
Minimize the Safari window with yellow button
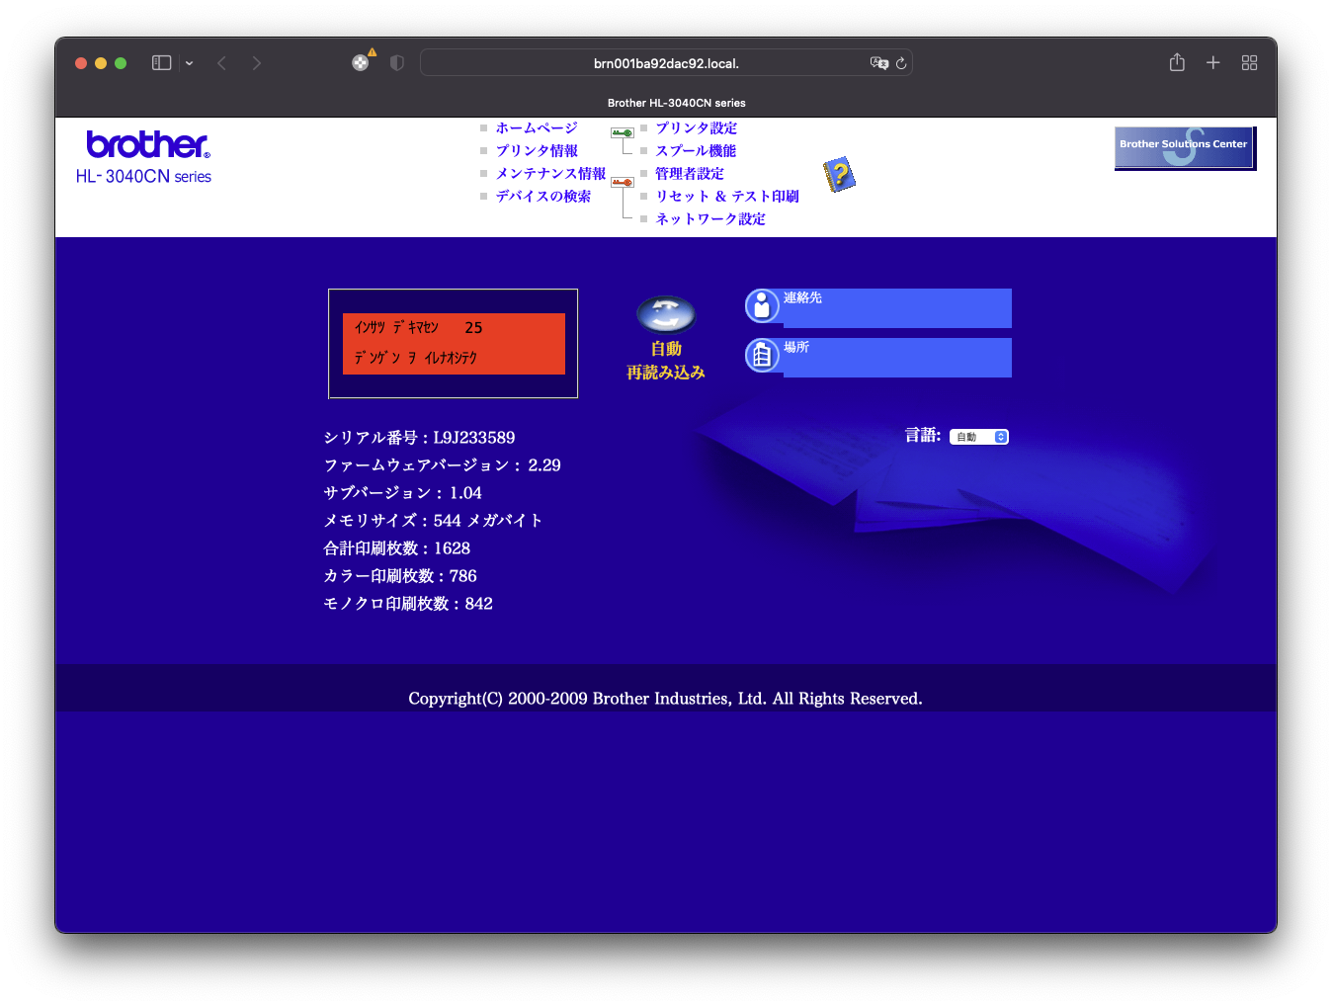[x=101, y=63]
